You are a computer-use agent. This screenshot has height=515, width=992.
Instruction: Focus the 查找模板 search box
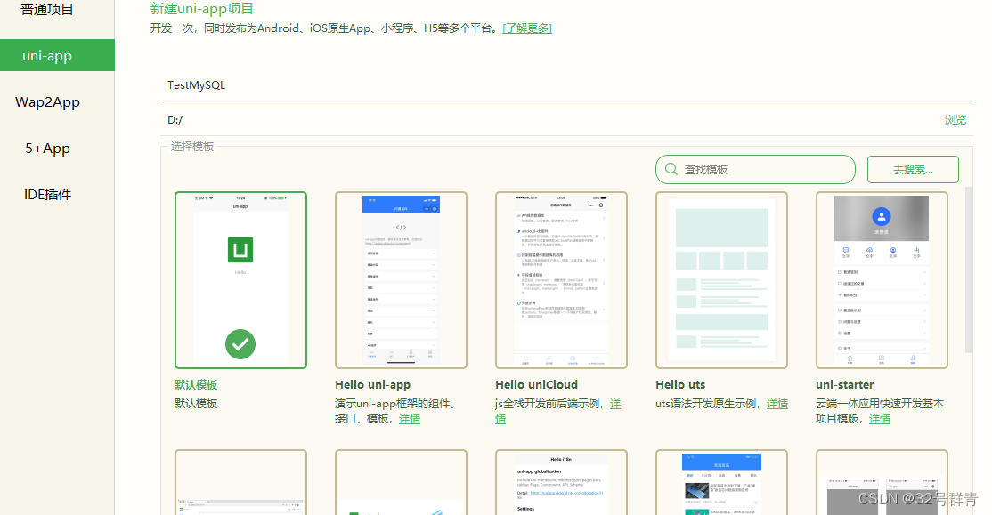(755, 169)
